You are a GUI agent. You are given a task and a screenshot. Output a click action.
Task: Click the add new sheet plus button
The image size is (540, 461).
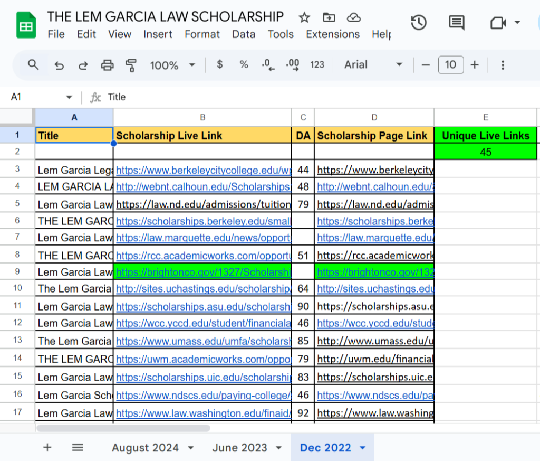(47, 448)
